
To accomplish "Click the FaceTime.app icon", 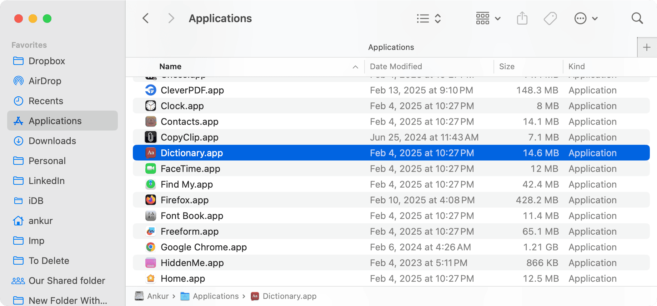I will click(151, 169).
